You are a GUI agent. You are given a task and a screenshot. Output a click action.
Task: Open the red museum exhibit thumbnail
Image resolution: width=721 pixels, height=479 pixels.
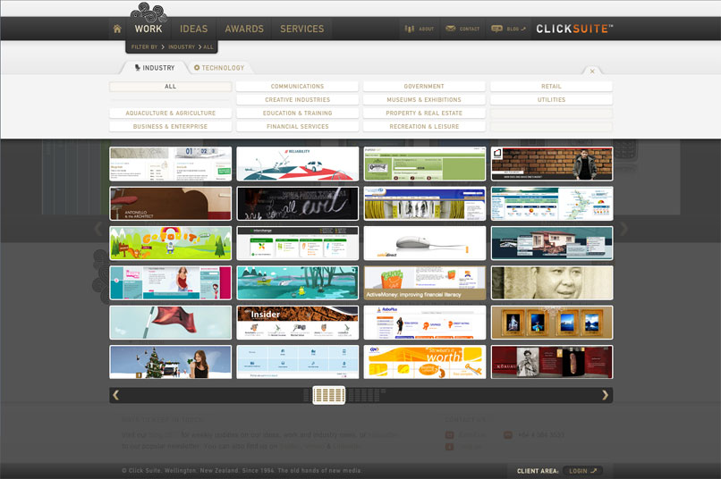(552, 362)
